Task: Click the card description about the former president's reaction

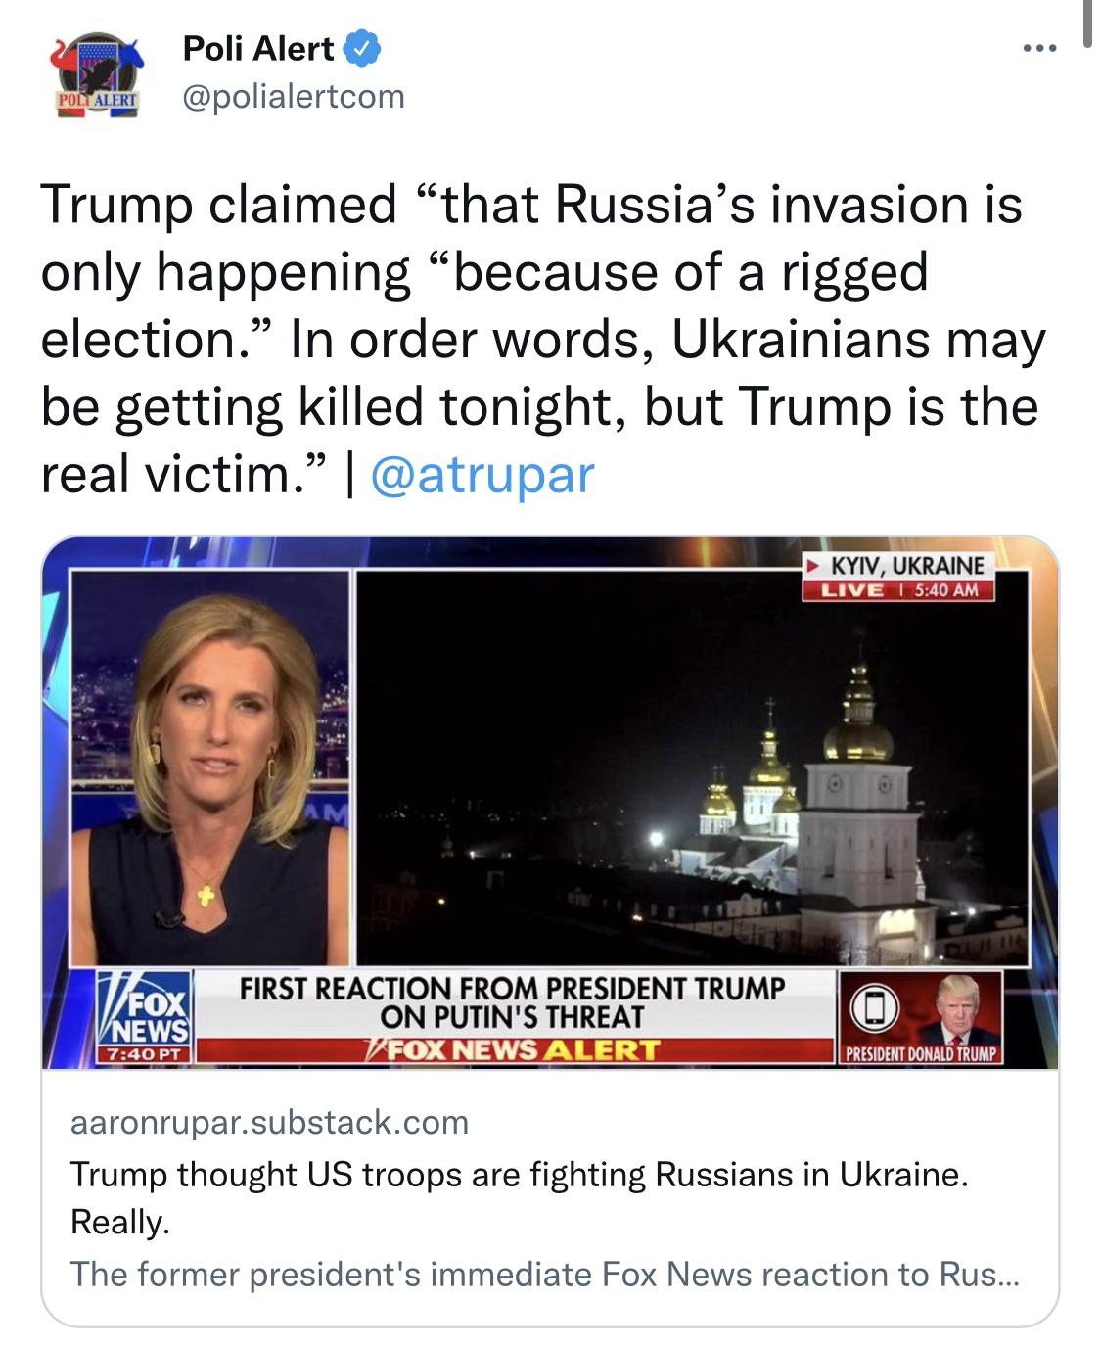Action: tap(544, 1275)
